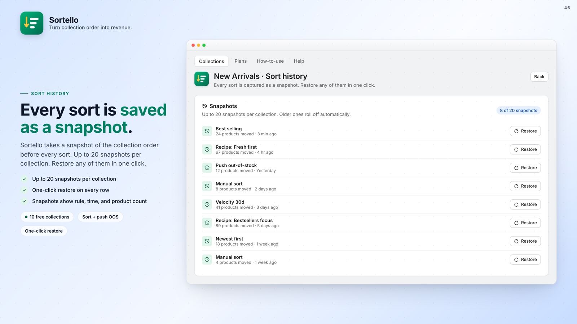Go to the Help tab
Viewport: 577px width, 324px height.
point(299,61)
